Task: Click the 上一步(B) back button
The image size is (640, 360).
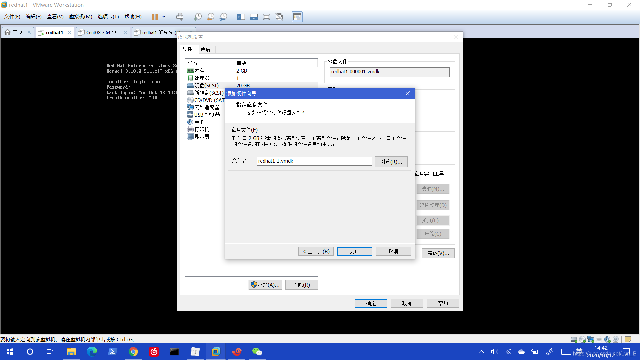Action: pos(316,251)
